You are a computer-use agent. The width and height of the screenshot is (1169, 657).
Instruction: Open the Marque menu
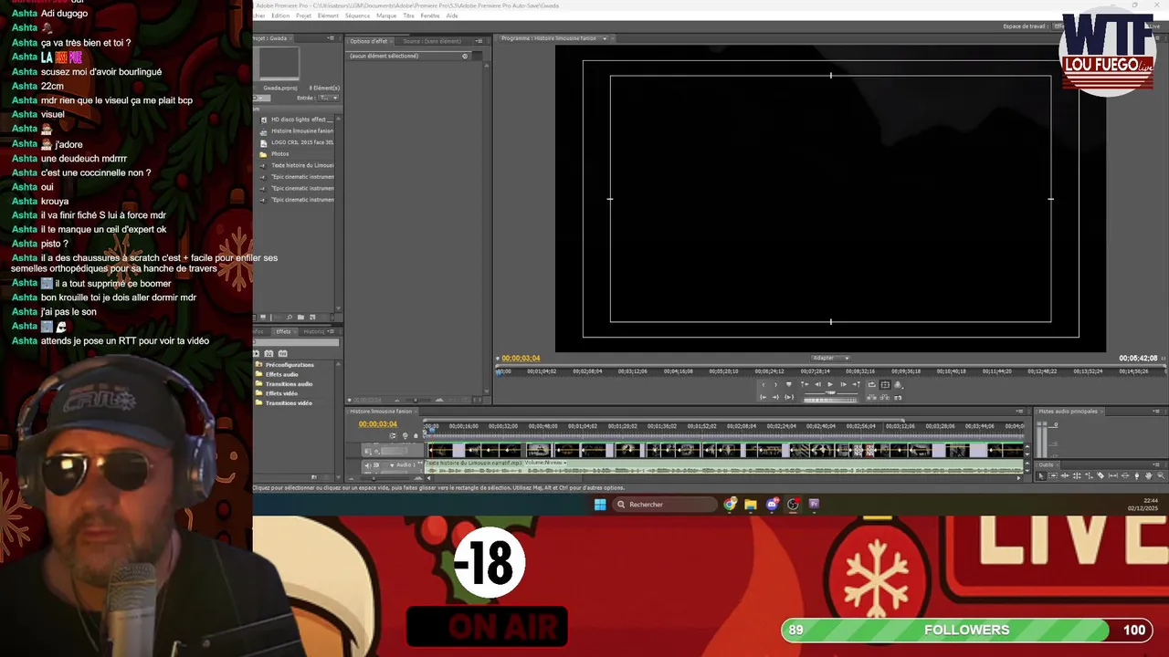click(386, 16)
